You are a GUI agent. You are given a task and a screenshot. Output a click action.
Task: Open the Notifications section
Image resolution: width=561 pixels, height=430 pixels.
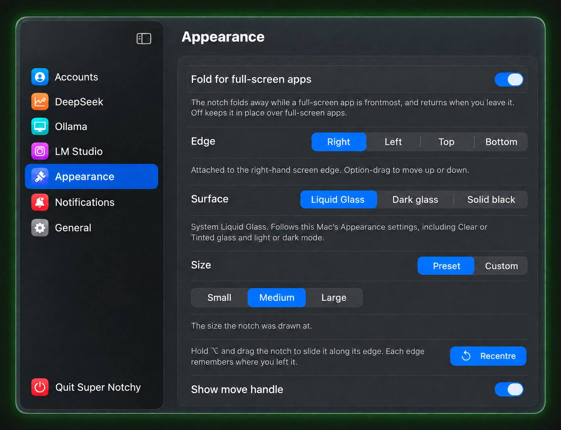[92, 202]
